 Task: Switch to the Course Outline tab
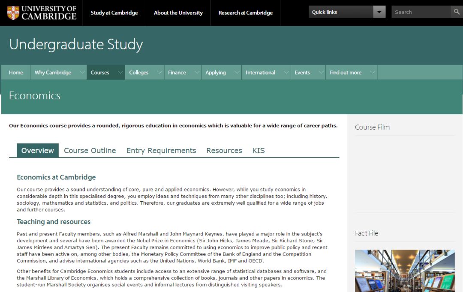point(90,150)
